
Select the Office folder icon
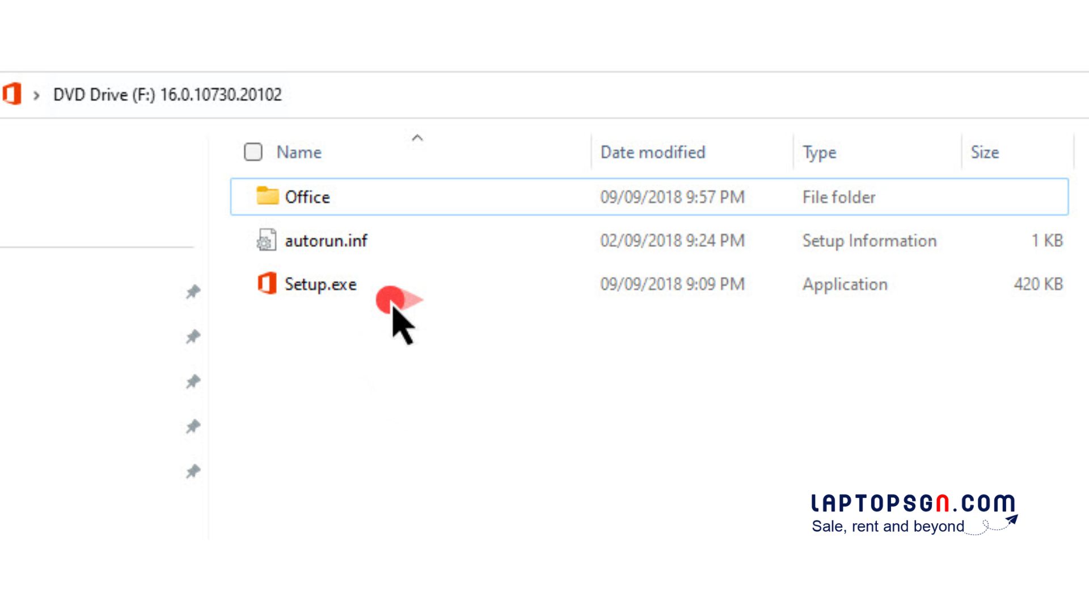(x=267, y=196)
